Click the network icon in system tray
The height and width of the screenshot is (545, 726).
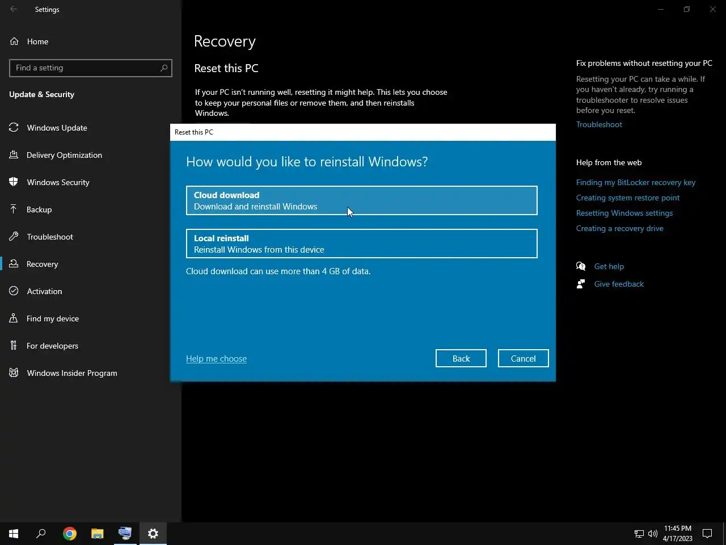pyautogui.click(x=639, y=534)
